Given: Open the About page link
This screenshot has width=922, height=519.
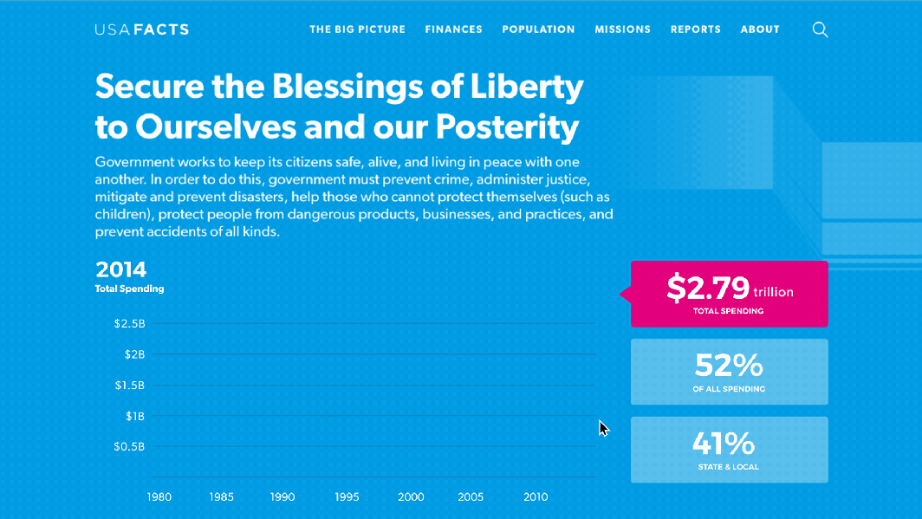Looking at the screenshot, I should click(760, 29).
